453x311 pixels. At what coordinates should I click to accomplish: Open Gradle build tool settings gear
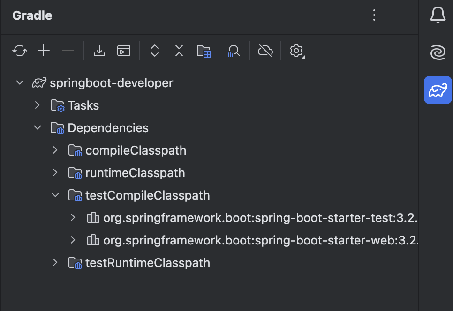[x=297, y=51]
